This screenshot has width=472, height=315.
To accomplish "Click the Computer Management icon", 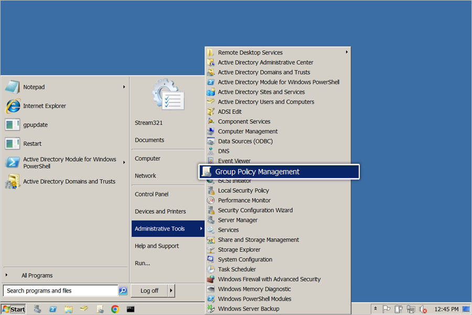I will 211,131.
